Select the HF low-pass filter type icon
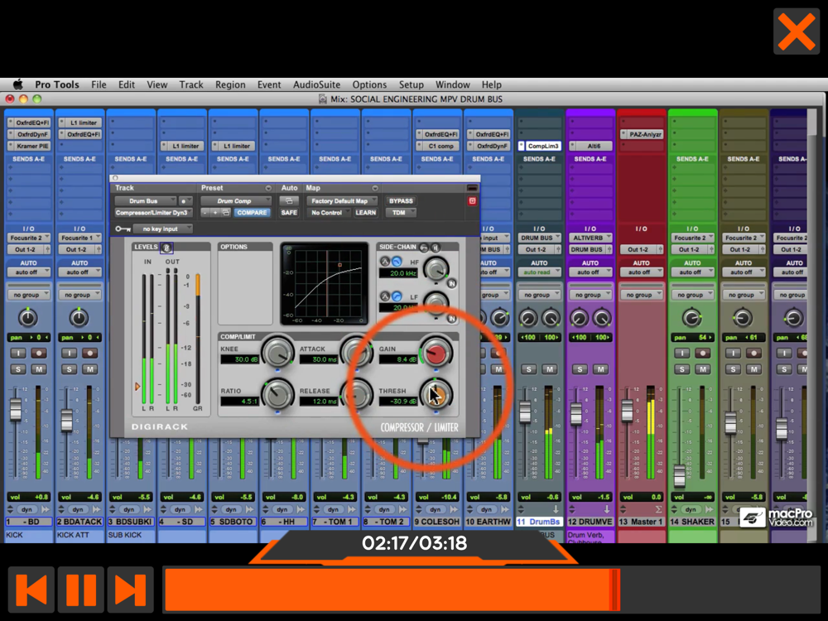This screenshot has width=828, height=621. [x=397, y=262]
